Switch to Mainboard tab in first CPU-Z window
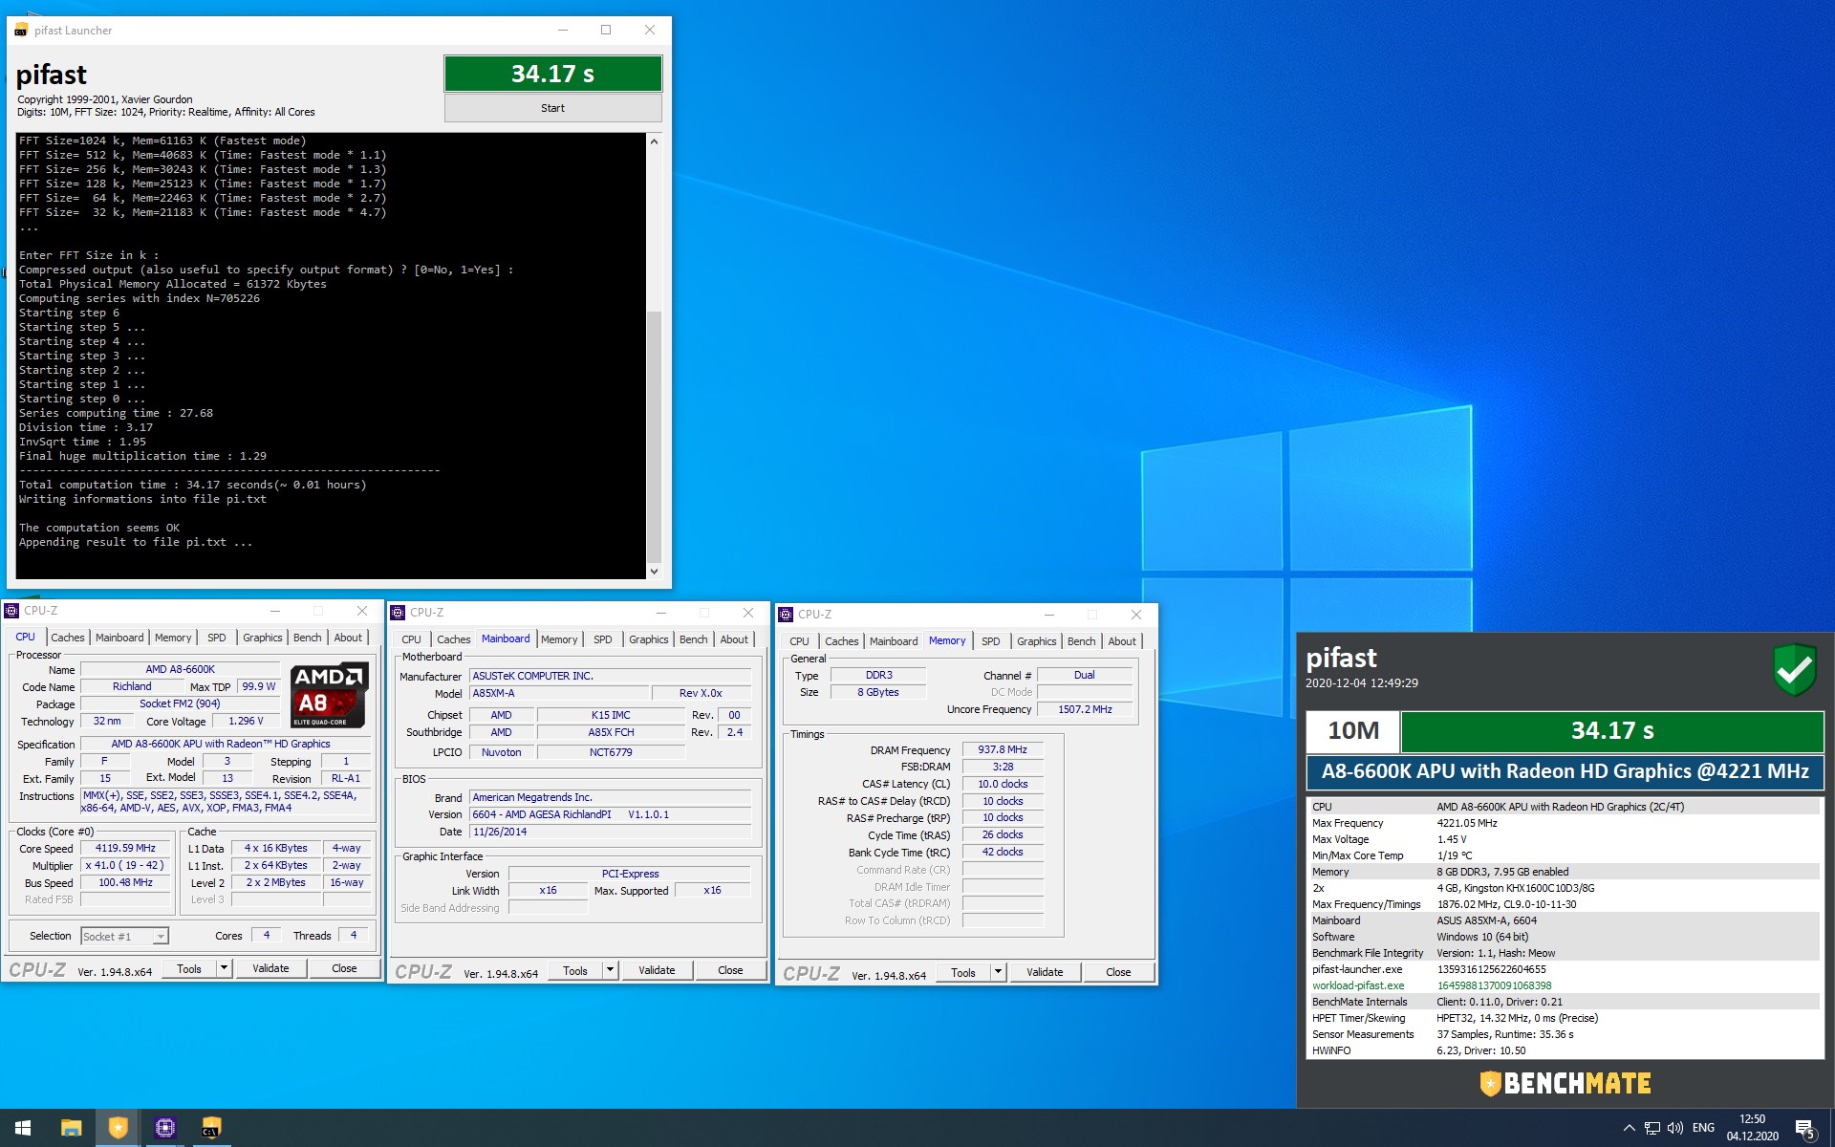This screenshot has height=1147, width=1835. pos(119,638)
